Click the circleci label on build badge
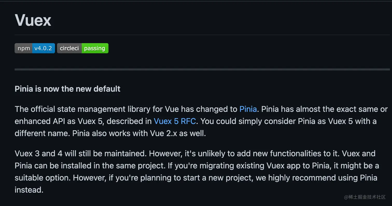 [x=69, y=48]
